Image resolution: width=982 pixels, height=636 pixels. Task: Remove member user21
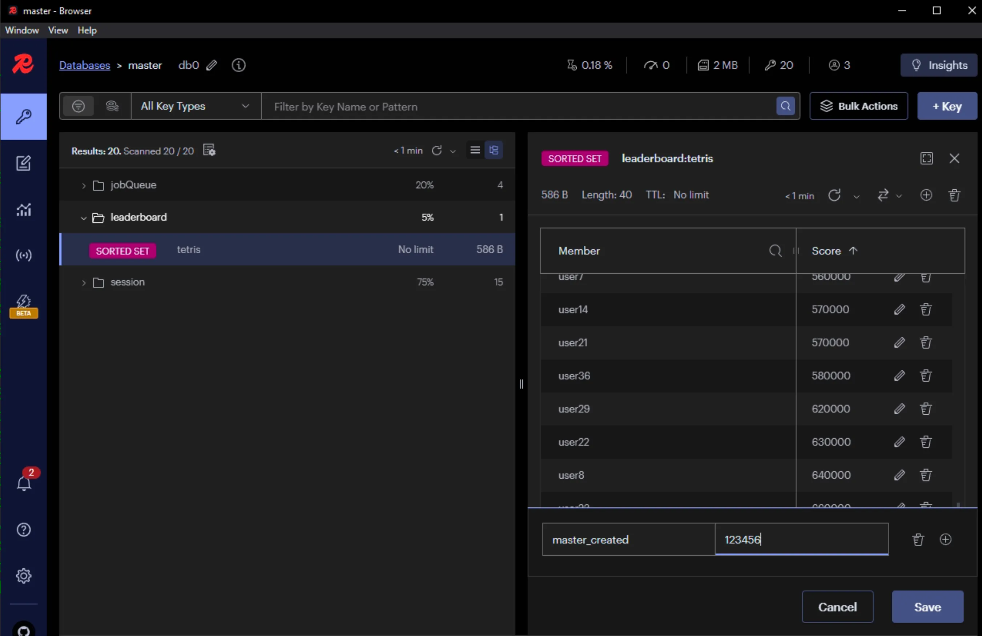click(x=925, y=343)
